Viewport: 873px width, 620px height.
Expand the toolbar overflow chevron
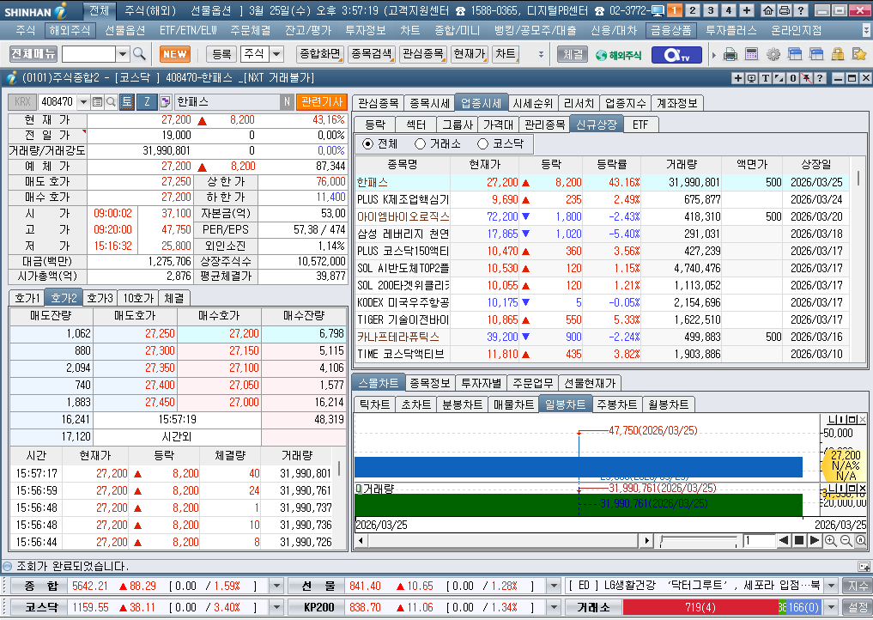[541, 55]
